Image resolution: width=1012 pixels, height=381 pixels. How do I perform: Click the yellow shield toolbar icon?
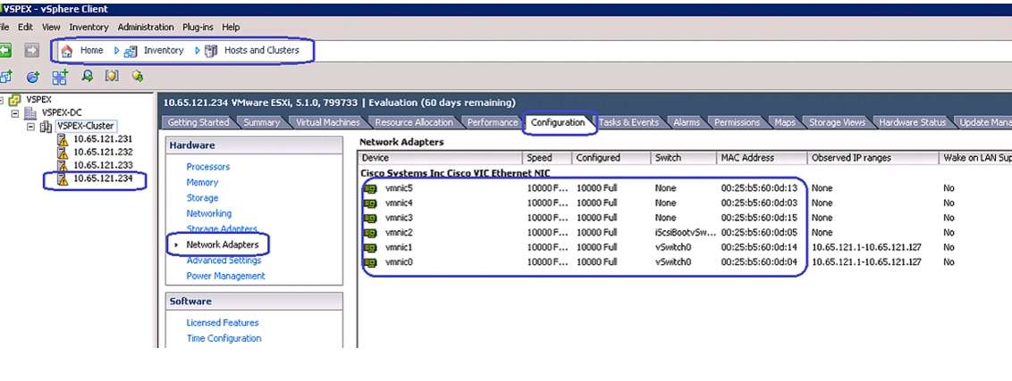(x=113, y=76)
